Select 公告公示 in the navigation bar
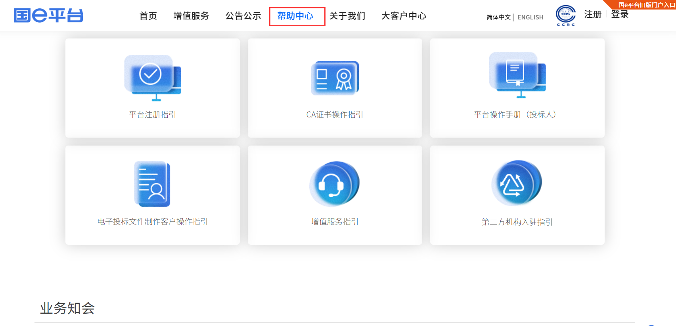 [243, 16]
